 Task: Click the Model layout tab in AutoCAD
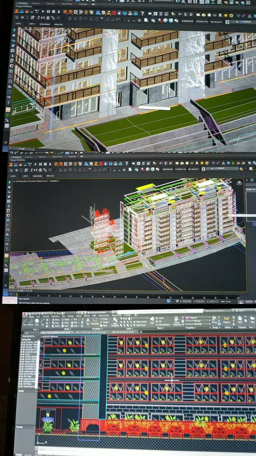(19, 454)
